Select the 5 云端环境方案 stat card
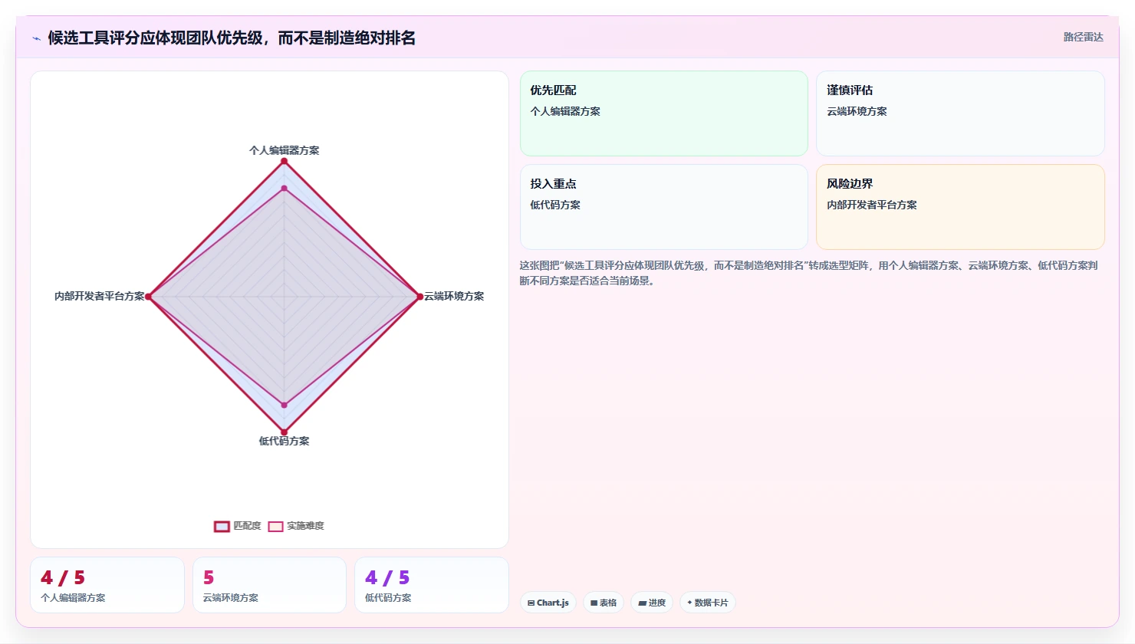Screen dimensions: 1135x644 coord(269,585)
